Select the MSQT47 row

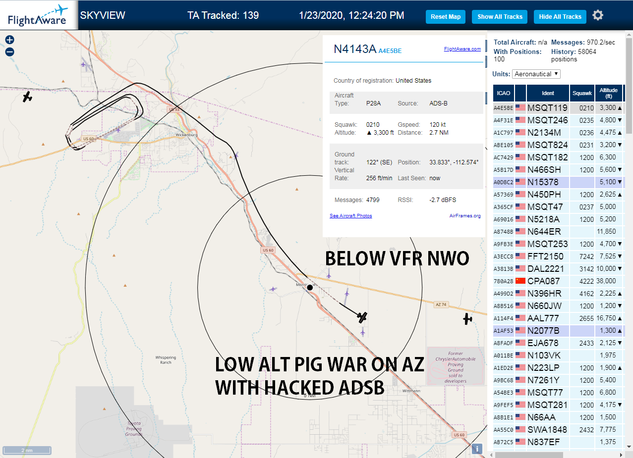(558, 206)
